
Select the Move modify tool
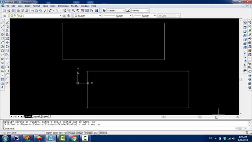point(7,43)
